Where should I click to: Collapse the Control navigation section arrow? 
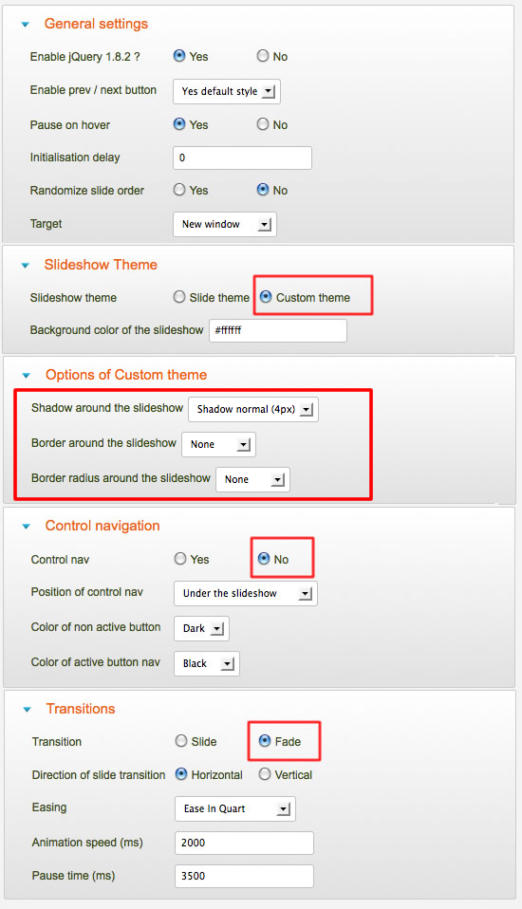point(27,527)
